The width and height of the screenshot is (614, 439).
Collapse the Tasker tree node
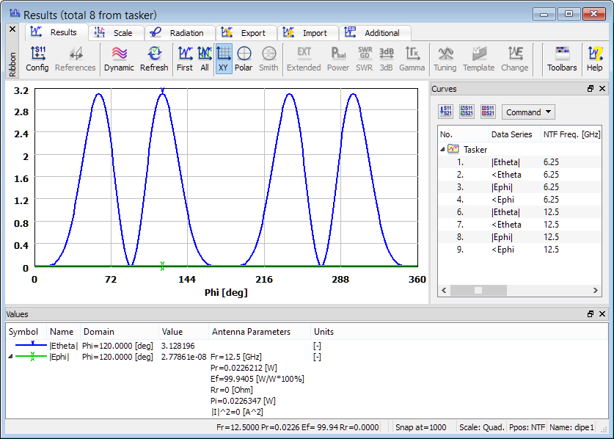(442, 149)
